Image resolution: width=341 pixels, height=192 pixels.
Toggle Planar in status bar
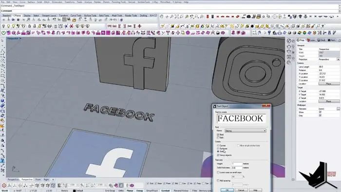click(130, 191)
